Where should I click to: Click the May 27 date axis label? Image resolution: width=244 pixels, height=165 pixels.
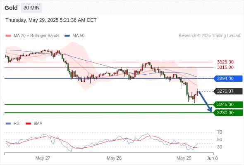(x=43, y=158)
